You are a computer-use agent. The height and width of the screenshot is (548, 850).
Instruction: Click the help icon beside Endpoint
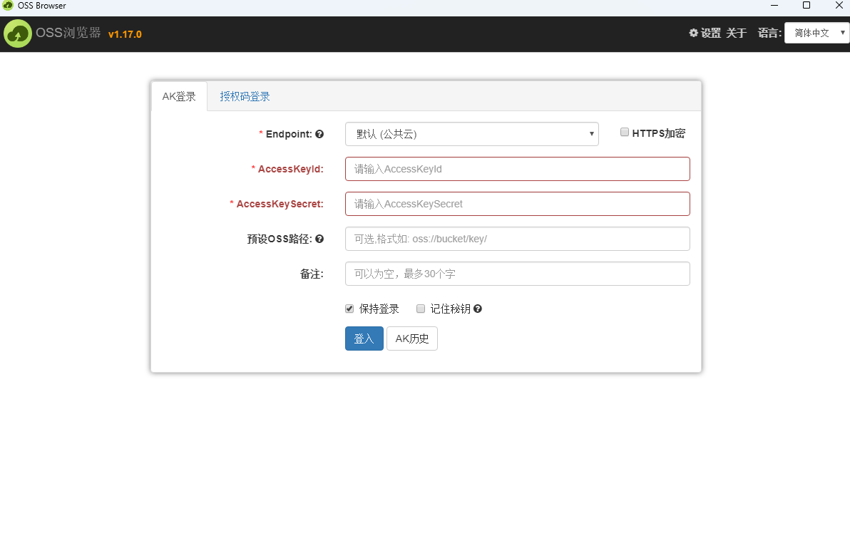[319, 134]
